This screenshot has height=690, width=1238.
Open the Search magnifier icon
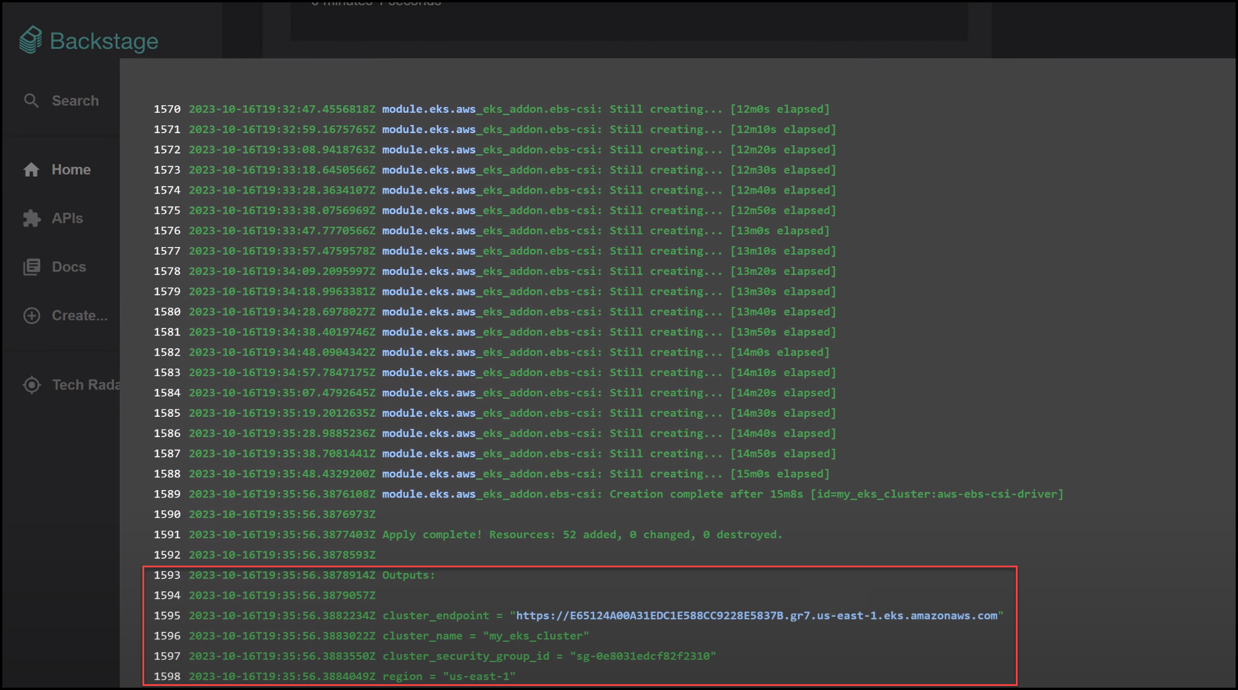tap(32, 100)
